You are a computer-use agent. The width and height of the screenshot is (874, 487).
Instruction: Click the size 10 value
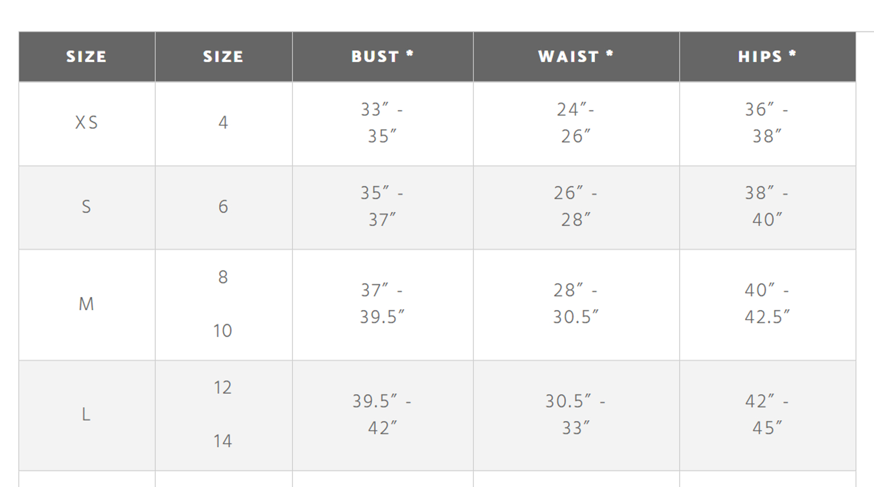tap(222, 331)
